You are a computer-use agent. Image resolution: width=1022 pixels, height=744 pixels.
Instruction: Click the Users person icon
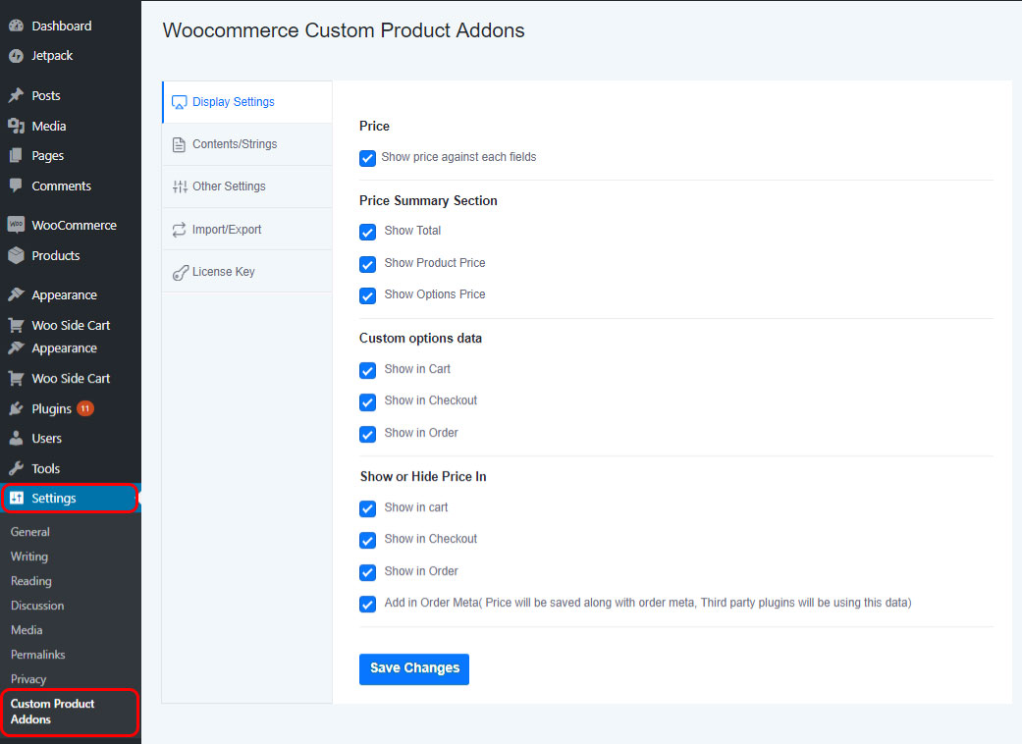17,439
